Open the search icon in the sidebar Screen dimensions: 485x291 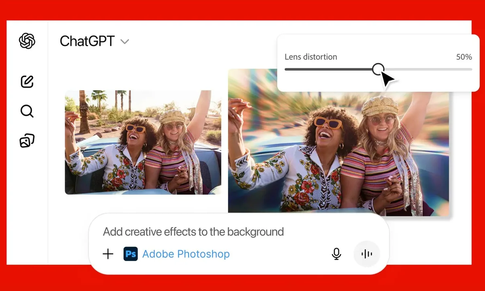[x=27, y=111]
